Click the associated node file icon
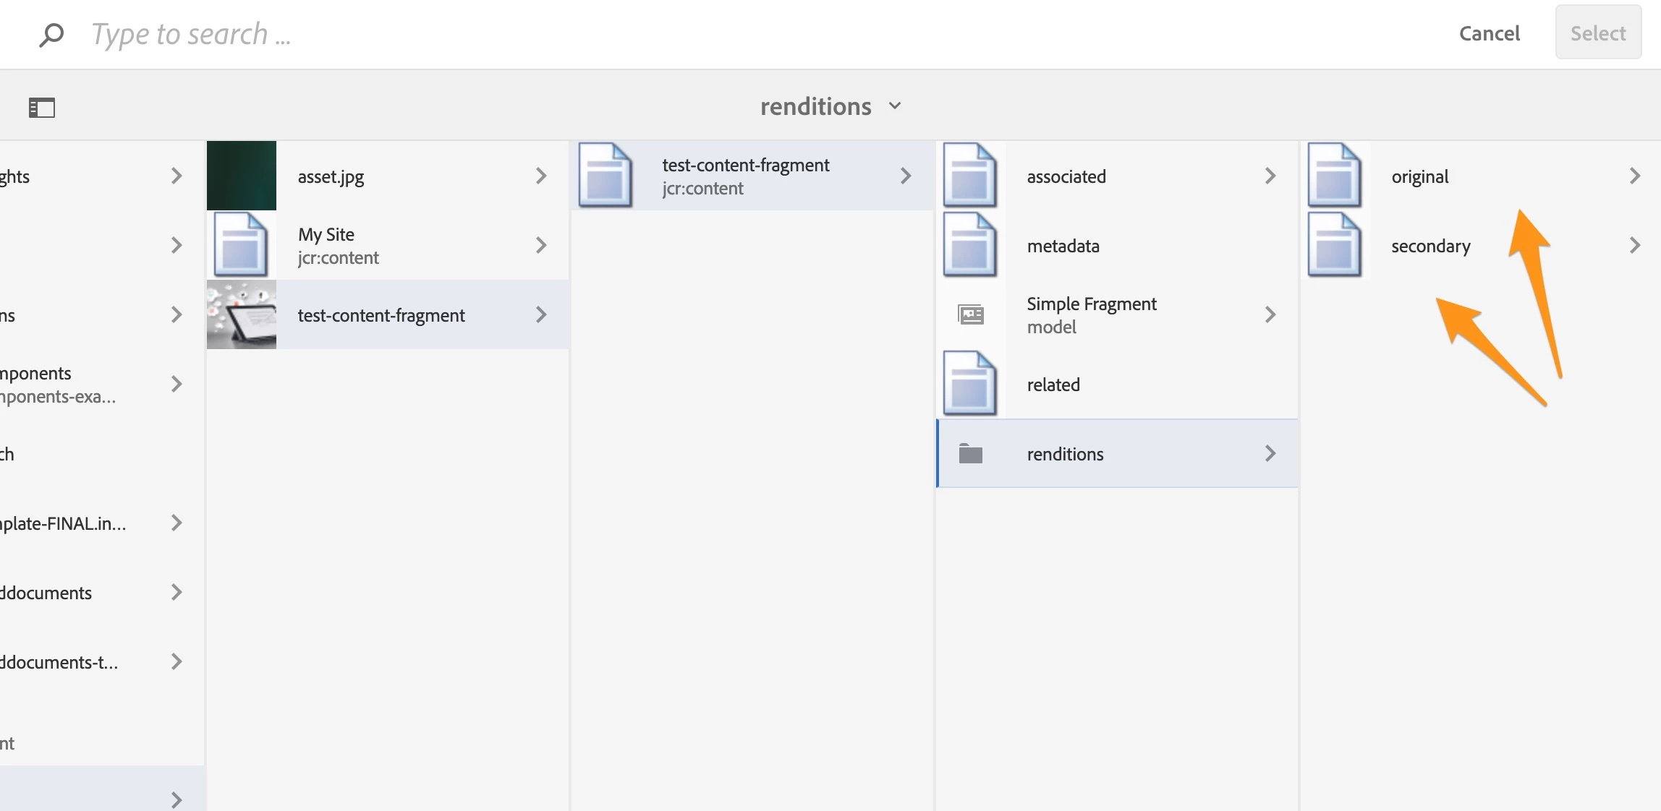 click(970, 176)
